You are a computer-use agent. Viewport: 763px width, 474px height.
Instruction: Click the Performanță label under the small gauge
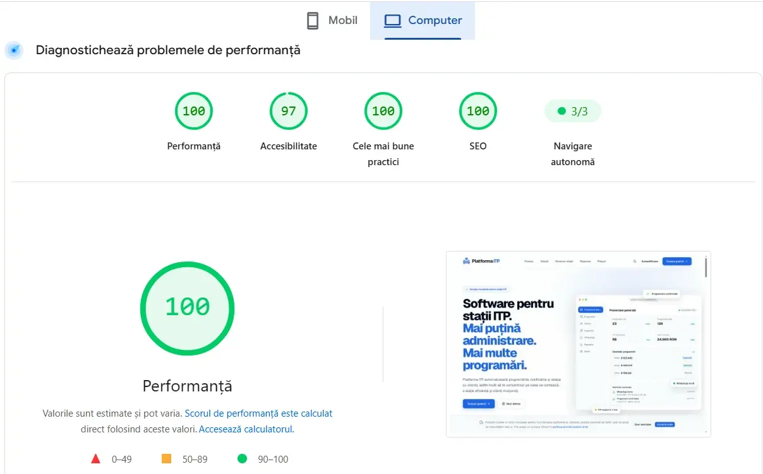coord(194,146)
